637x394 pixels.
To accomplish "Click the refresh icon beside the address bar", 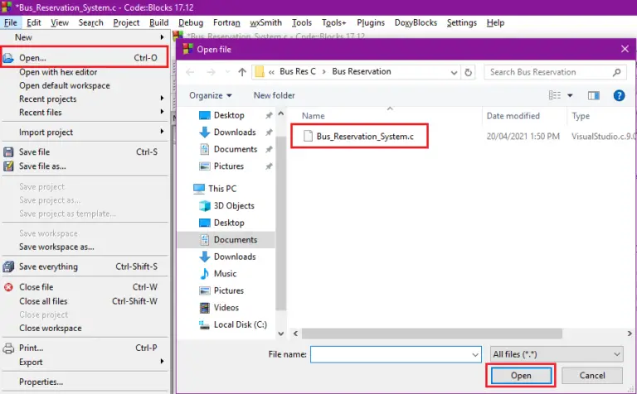I will tap(468, 72).
